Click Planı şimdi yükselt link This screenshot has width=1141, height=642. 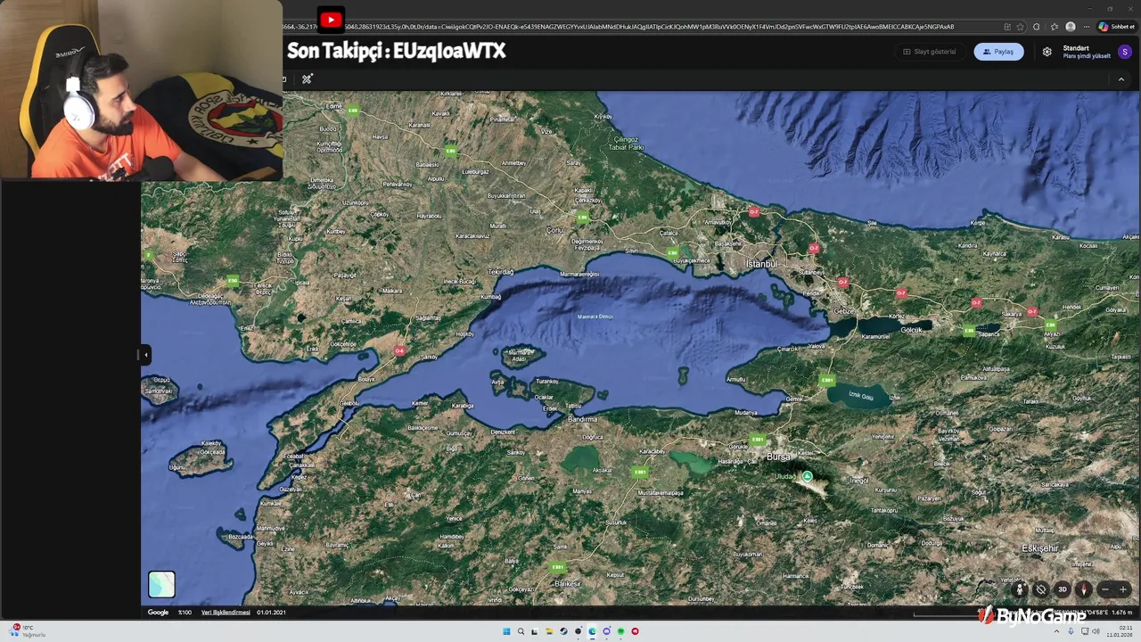pos(1087,56)
